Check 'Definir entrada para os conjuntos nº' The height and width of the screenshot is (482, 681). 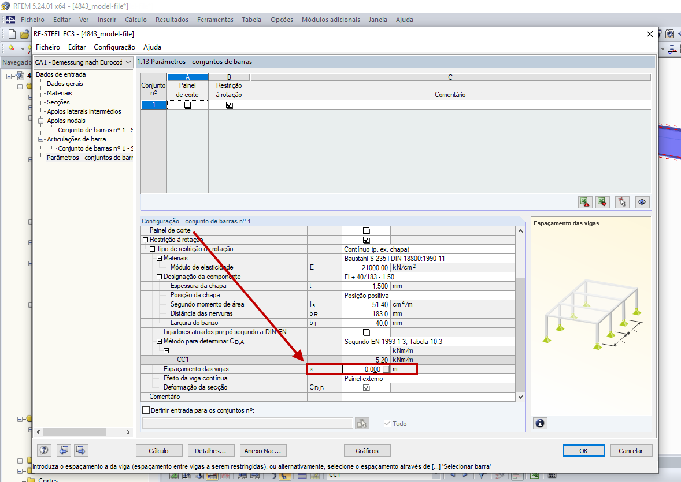146,410
